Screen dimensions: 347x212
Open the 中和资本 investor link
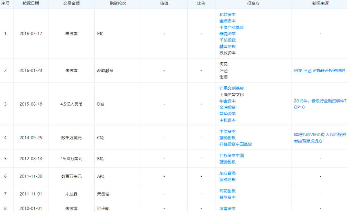pos(227,120)
